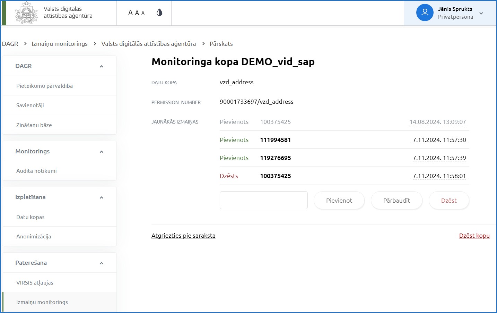The height and width of the screenshot is (313, 497).
Task: Collapse the DAGR sidebar section
Action: 102,66
